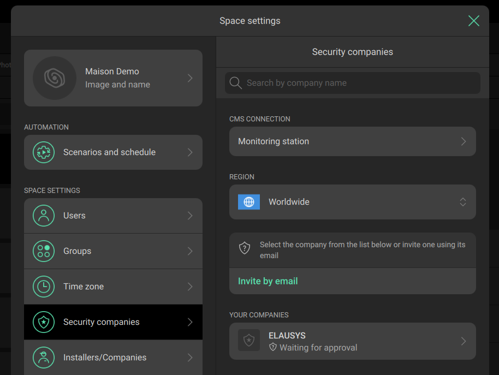Click the Time zone clock icon
Image resolution: width=499 pixels, height=375 pixels.
(x=44, y=287)
